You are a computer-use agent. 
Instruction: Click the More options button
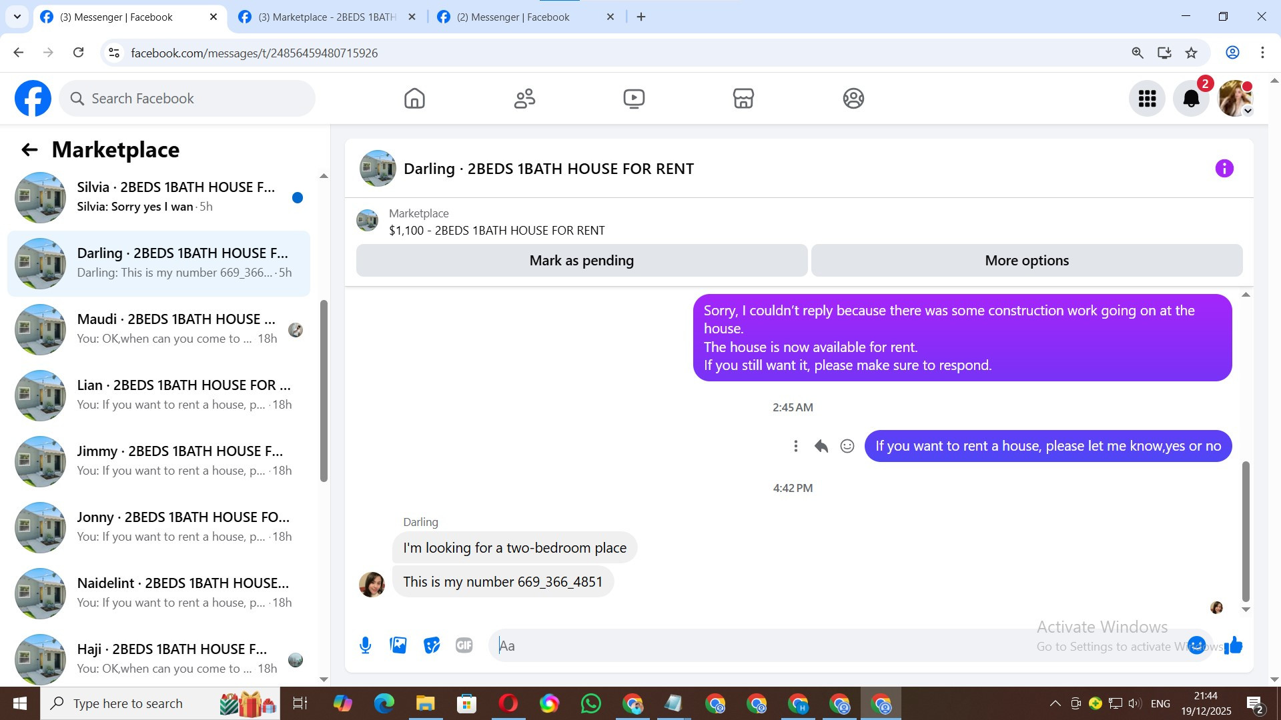pyautogui.click(x=1026, y=261)
